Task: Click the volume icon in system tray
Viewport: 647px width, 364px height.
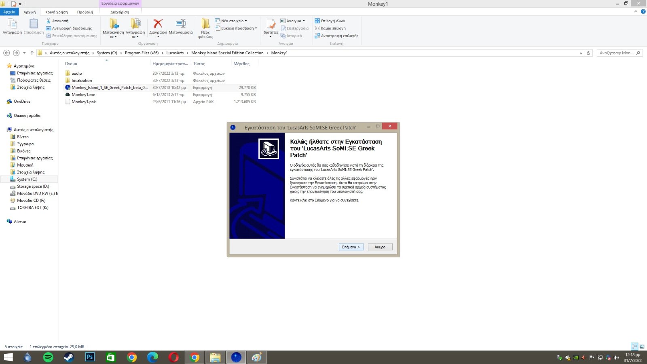Action: (x=616, y=358)
